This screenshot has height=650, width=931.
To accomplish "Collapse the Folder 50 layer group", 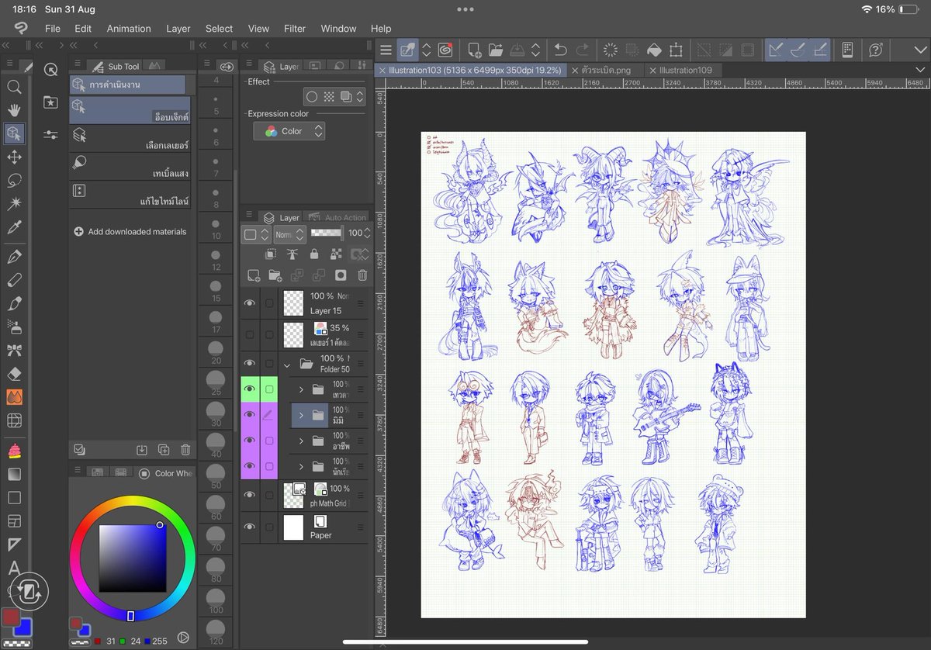I will [x=287, y=364].
